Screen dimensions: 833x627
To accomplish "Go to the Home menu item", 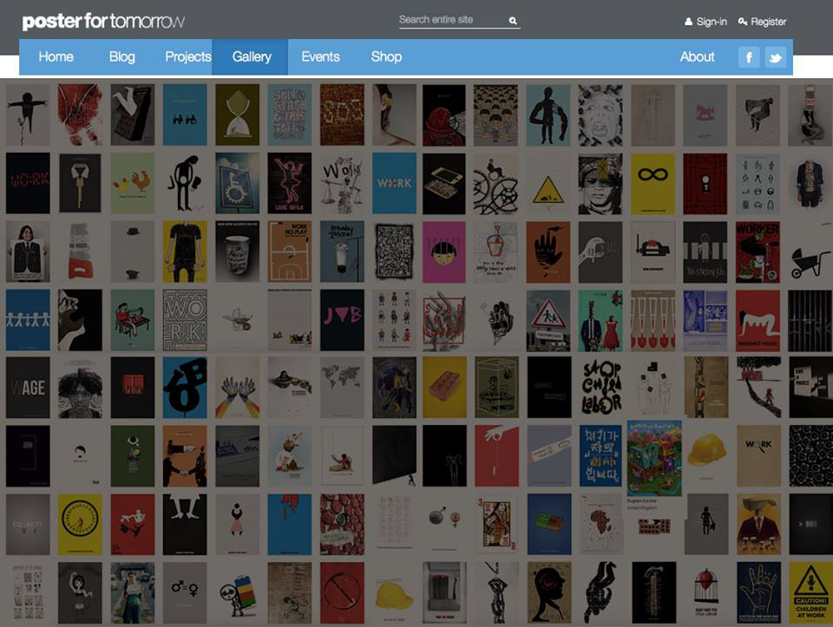I will pos(56,57).
